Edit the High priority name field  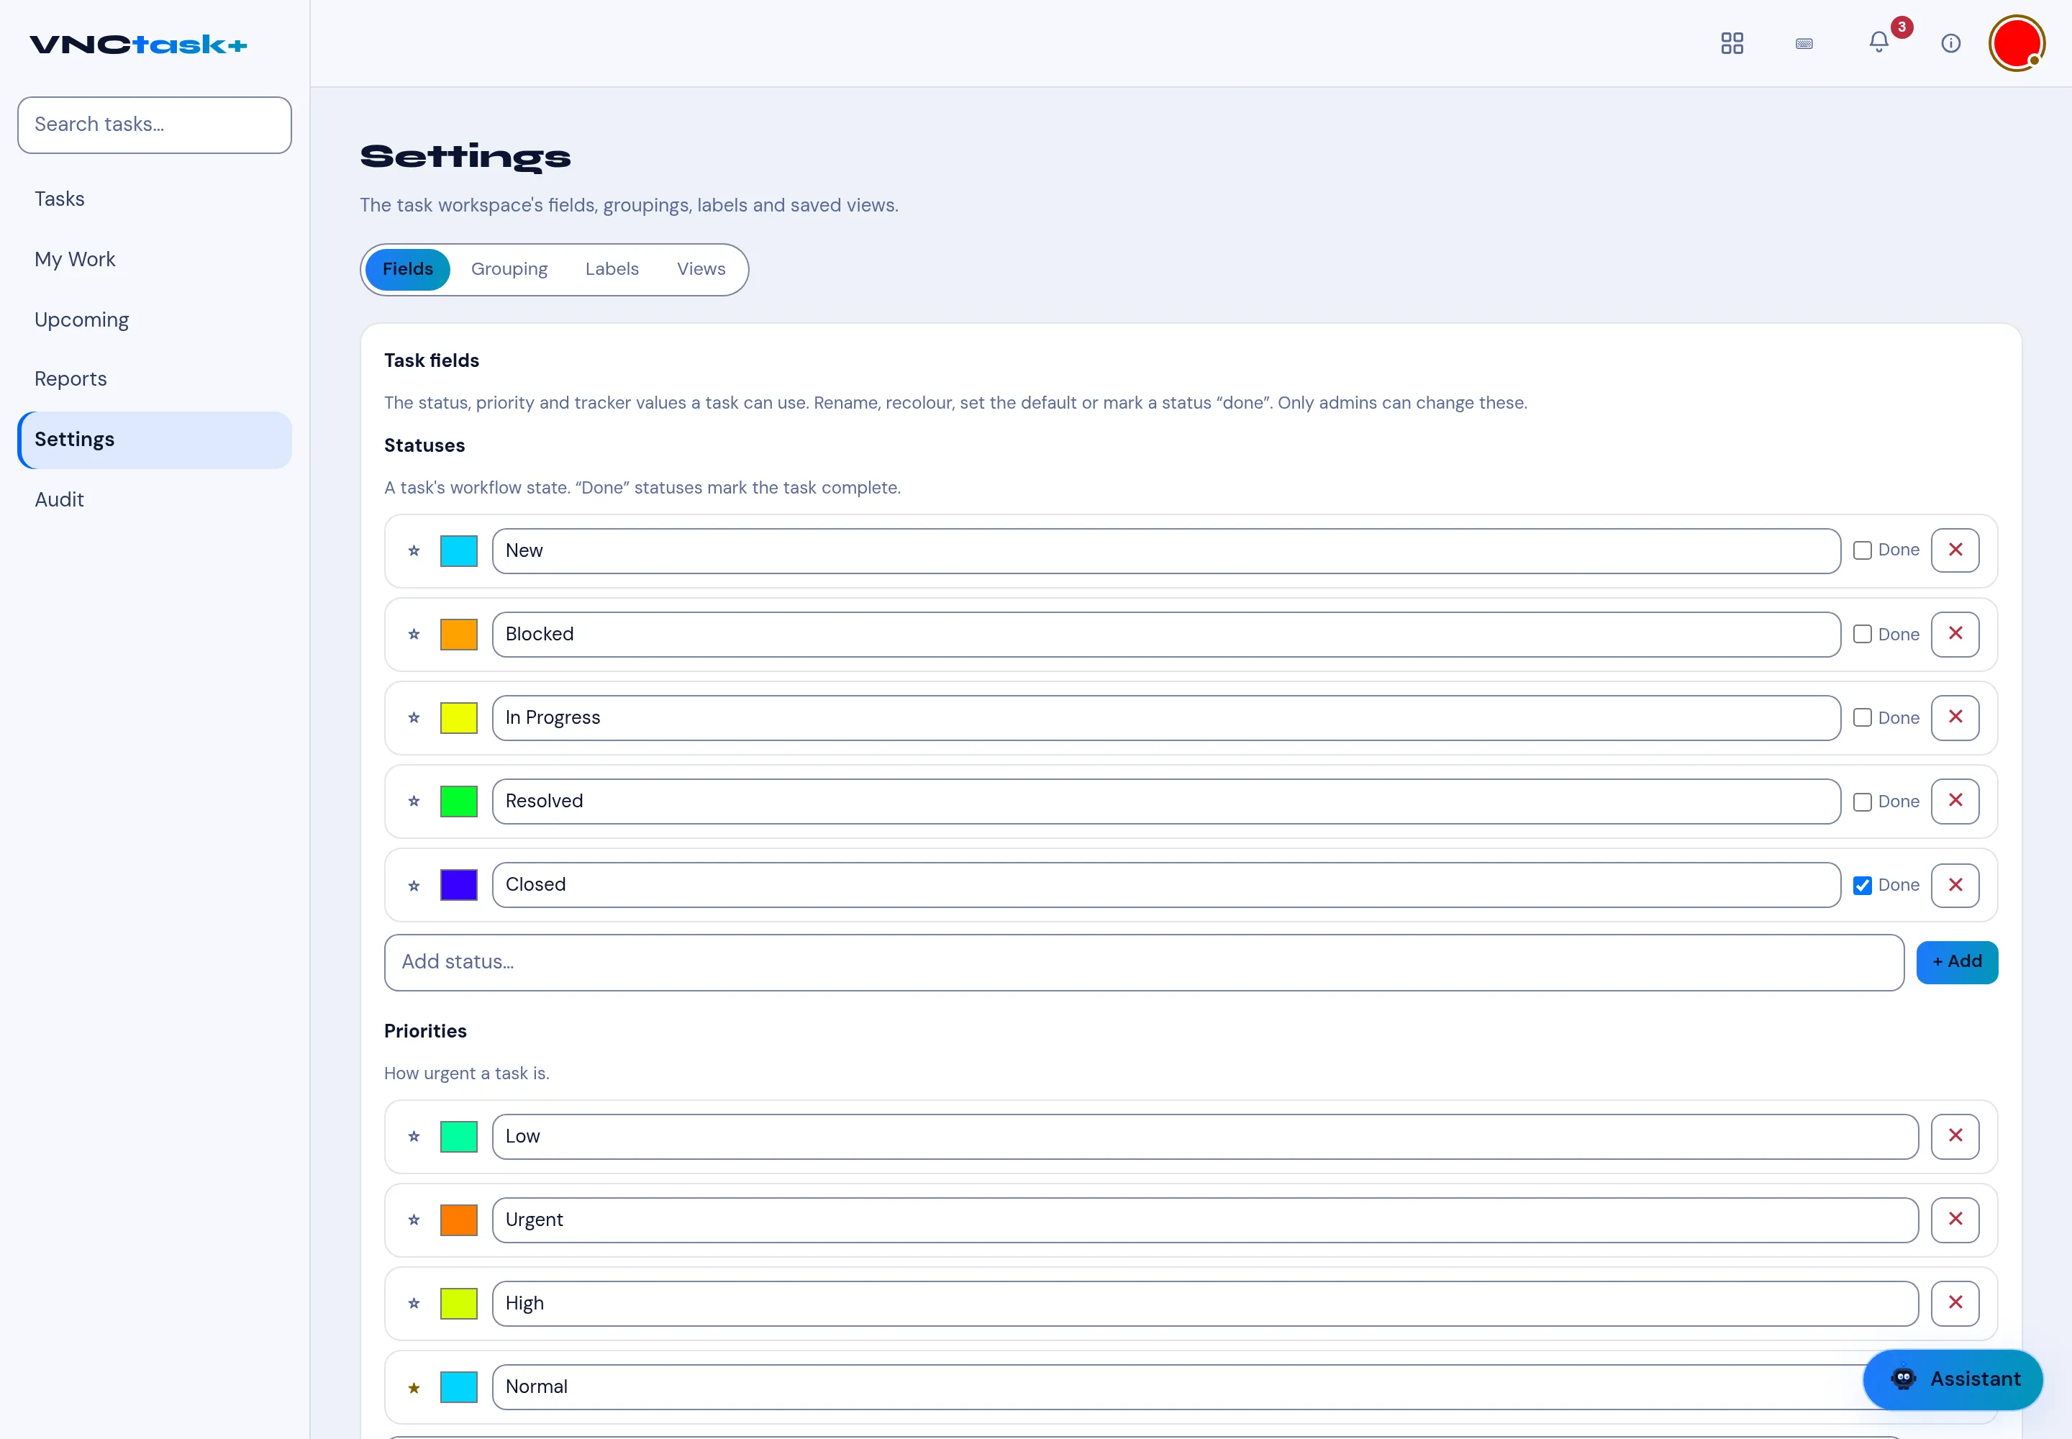[1204, 1304]
